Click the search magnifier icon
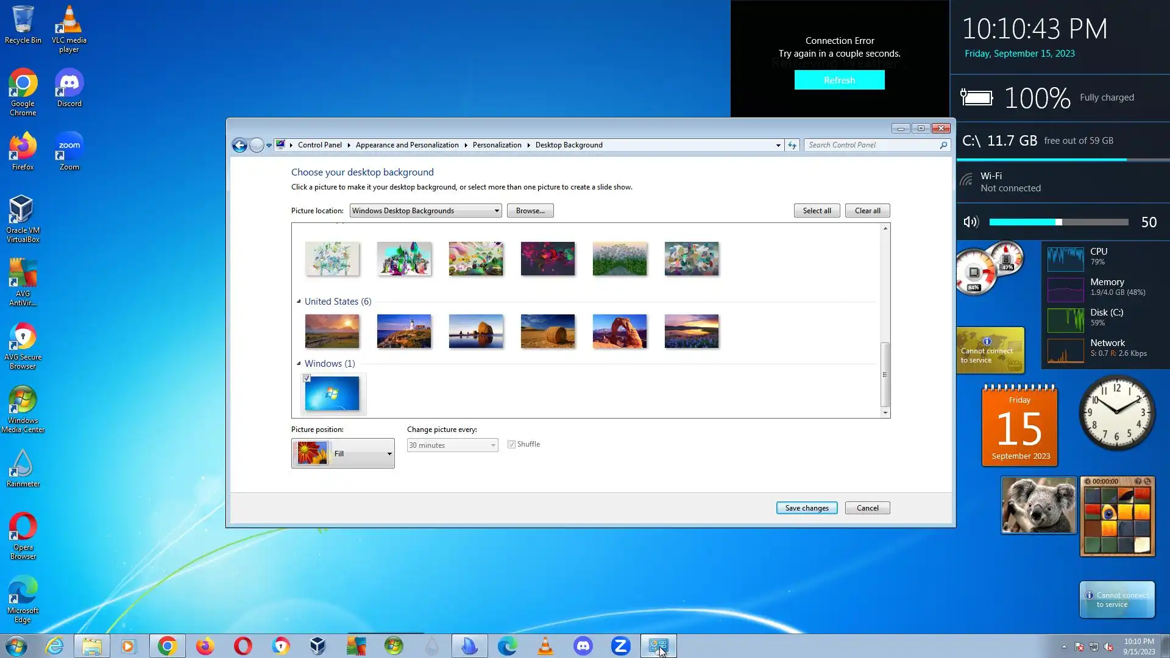 click(943, 145)
